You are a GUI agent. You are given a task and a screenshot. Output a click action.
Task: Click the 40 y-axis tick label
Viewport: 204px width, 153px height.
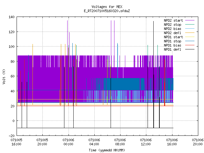[12, 91]
